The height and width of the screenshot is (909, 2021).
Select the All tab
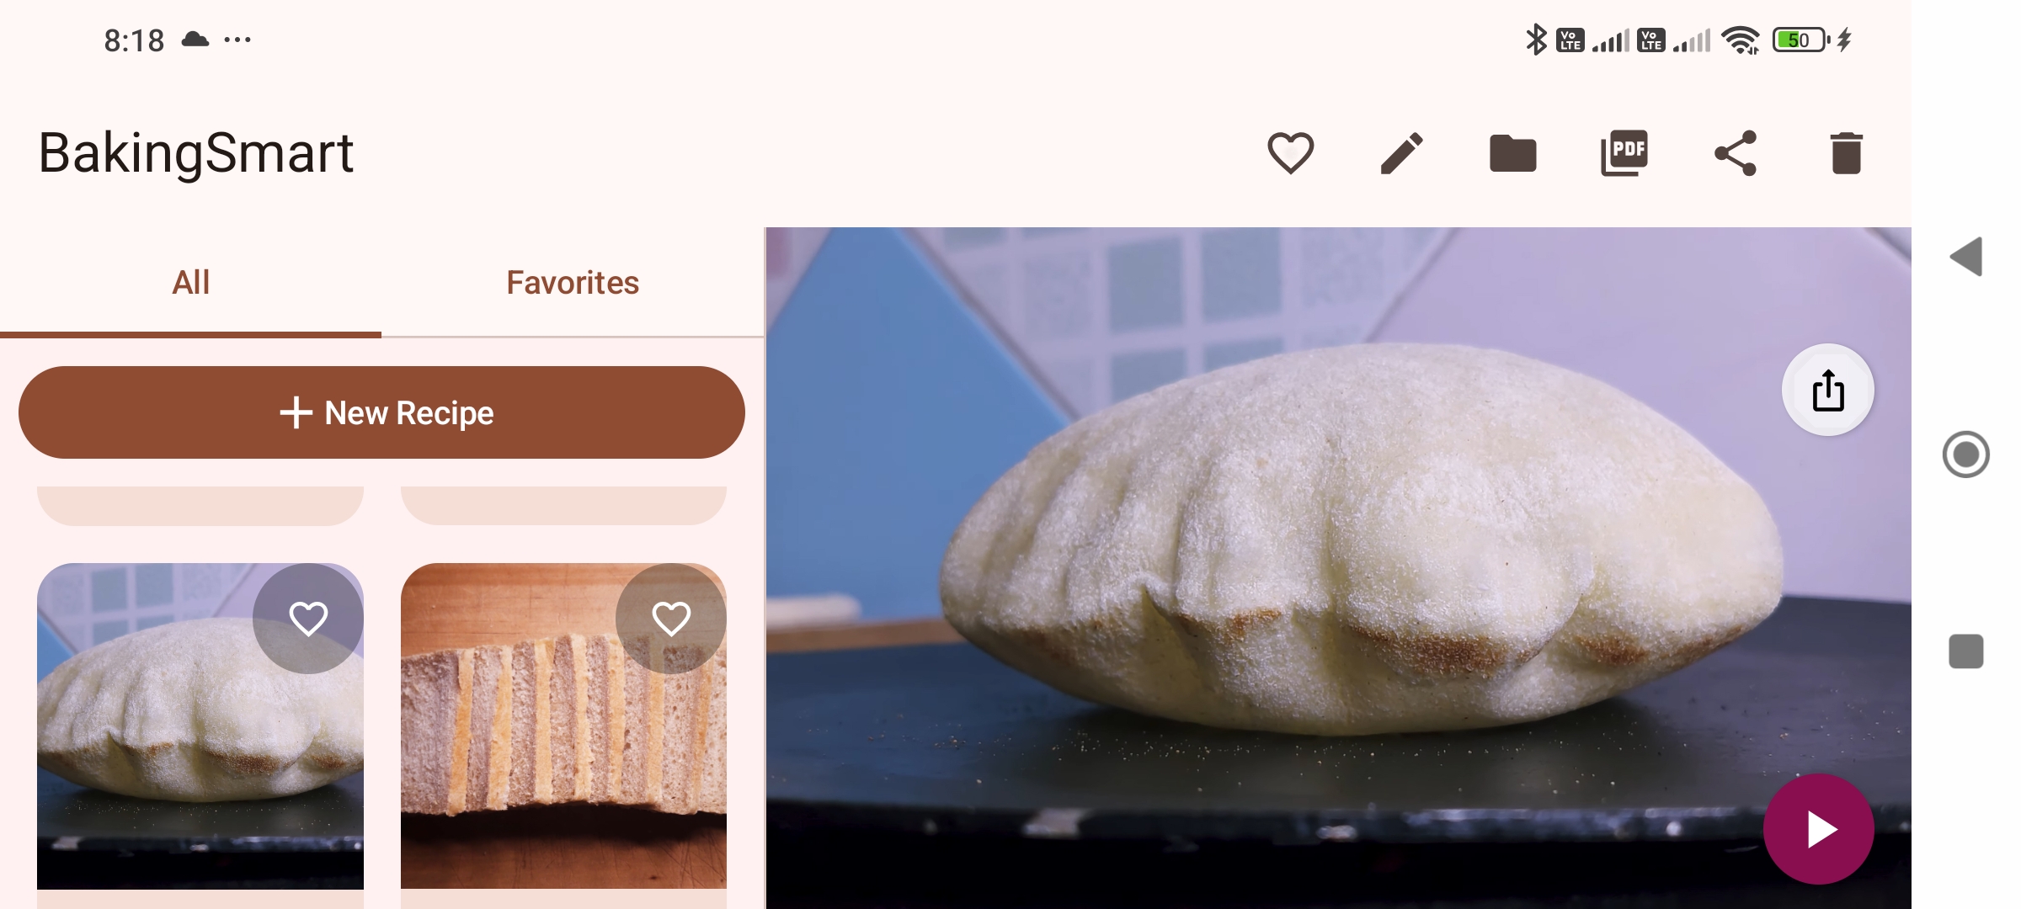(191, 283)
